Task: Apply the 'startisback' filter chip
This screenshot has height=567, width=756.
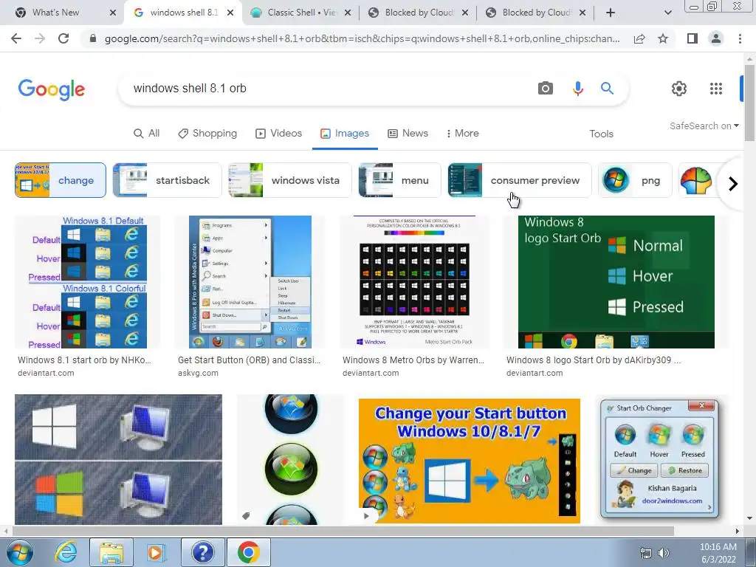Action: 167,180
